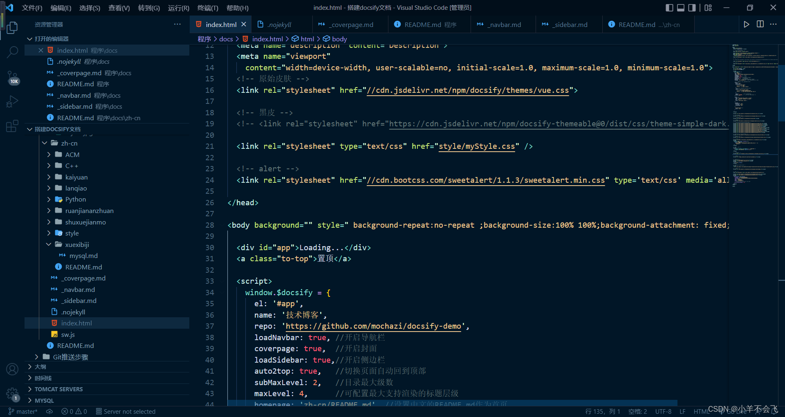Viewport: 785px width, 417px height.
Task: Open the 终端(T) menu
Action: pyautogui.click(x=208, y=8)
